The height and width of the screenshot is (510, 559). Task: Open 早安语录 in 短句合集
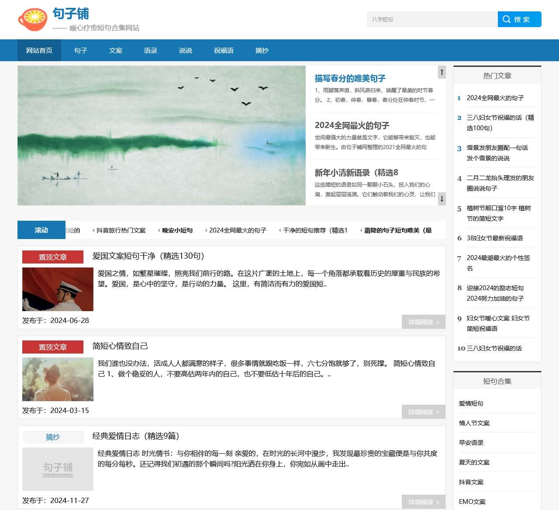[x=471, y=443]
